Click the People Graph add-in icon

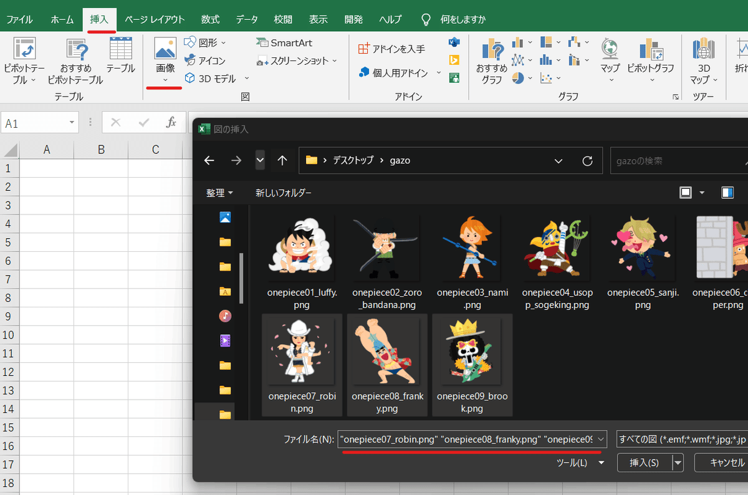(x=454, y=78)
